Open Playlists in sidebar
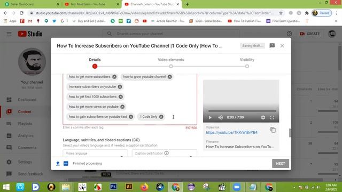This screenshot has height=192, width=342. coord(25,124)
